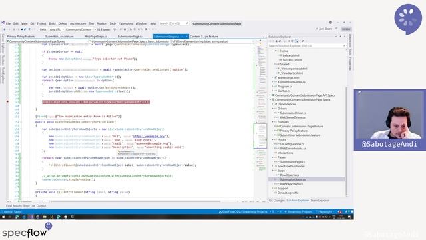Select SubmissionDriver.cs file

293,113
